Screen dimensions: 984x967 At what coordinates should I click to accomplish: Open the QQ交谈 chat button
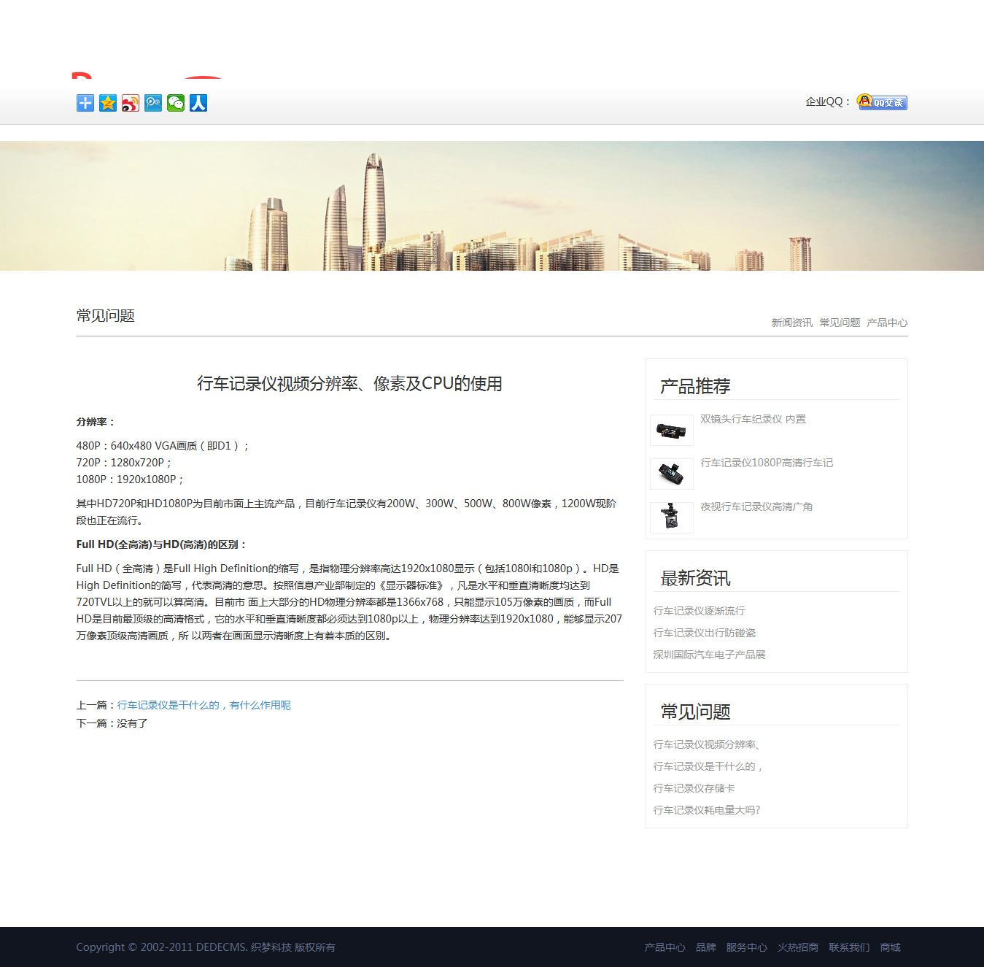click(x=882, y=102)
